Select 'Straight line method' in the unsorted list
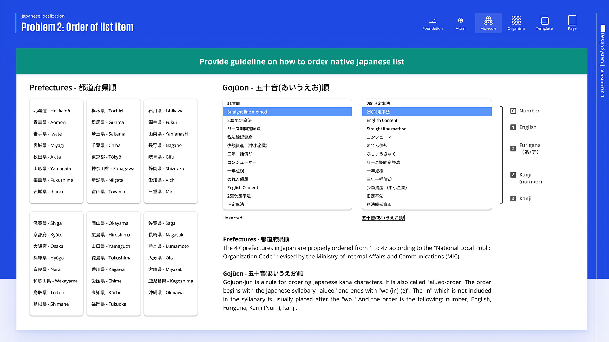 [x=287, y=112]
